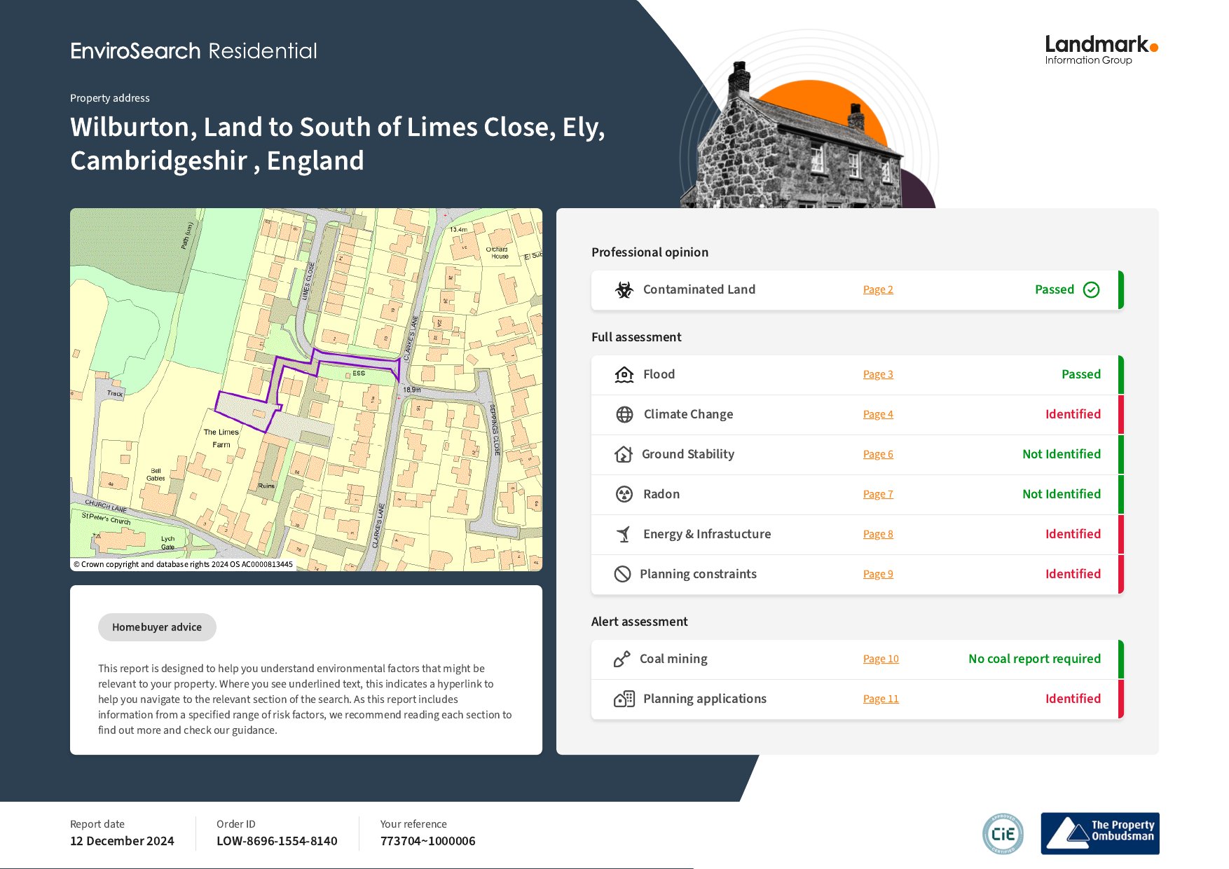
Task: Click the Flood house icon
Action: 624,375
